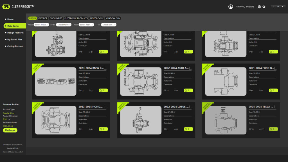Click the download arrow icon on HONDA card

(x=90, y=129)
